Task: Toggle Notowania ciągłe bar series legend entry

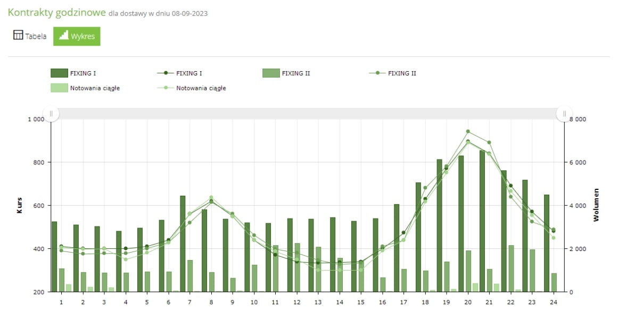Action: tap(59, 88)
